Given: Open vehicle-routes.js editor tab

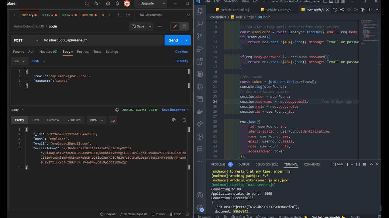Looking at the screenshot, I should point(275,10).
